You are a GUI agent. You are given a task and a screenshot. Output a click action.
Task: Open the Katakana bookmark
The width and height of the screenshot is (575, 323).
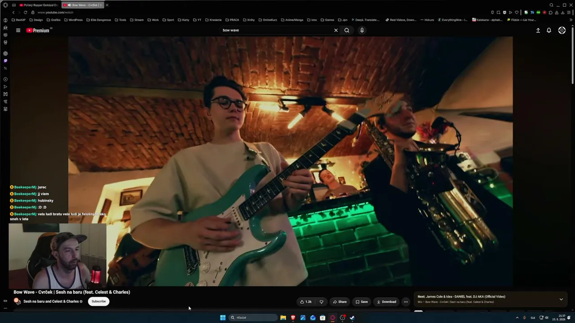487,20
